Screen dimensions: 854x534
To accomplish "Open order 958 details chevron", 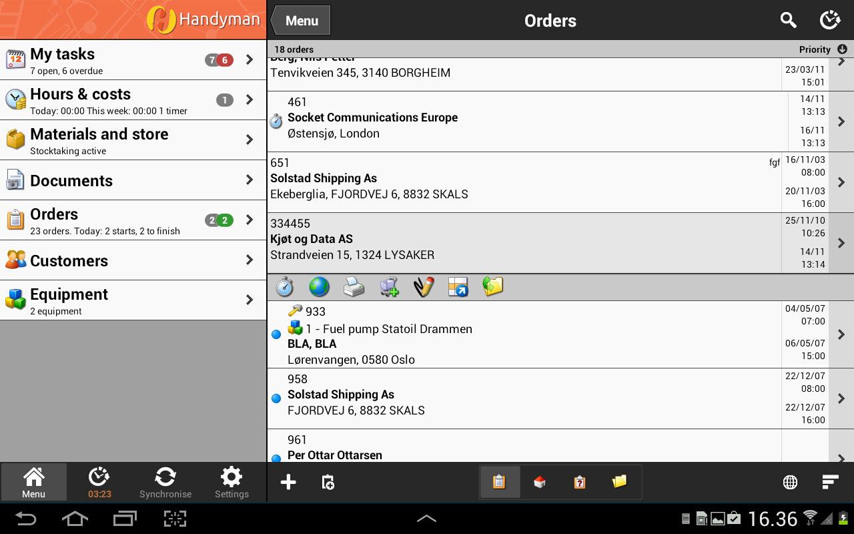I will coord(841,398).
